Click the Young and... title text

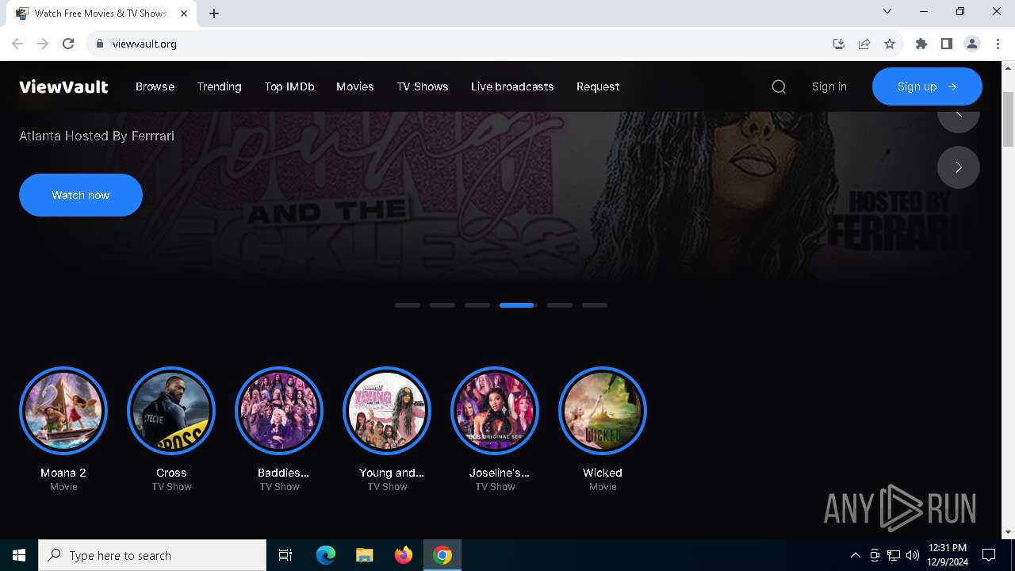coord(391,473)
